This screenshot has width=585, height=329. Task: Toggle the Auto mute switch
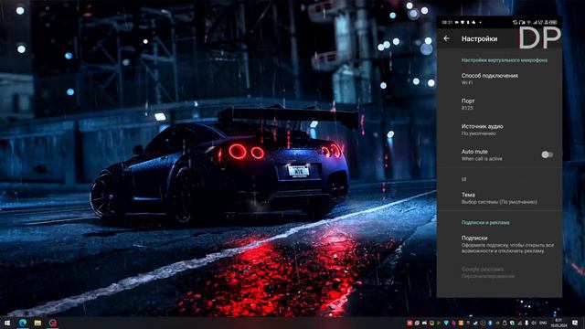pos(547,154)
